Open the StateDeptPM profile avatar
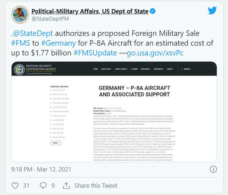Image resolution: width=228 pixels, height=195 pixels. 20,14
